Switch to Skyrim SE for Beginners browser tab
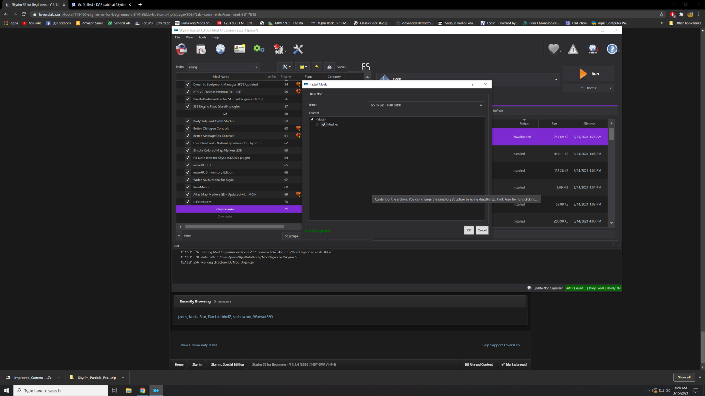705x396 pixels. click(35, 4)
